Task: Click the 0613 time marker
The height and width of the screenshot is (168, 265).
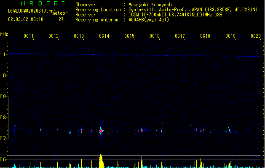Action: pyautogui.click(x=79, y=36)
